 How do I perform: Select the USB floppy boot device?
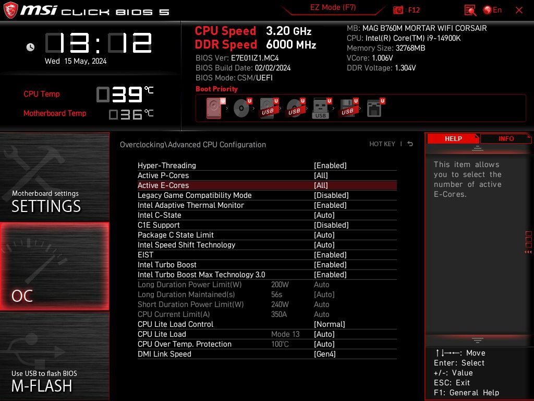click(x=348, y=108)
